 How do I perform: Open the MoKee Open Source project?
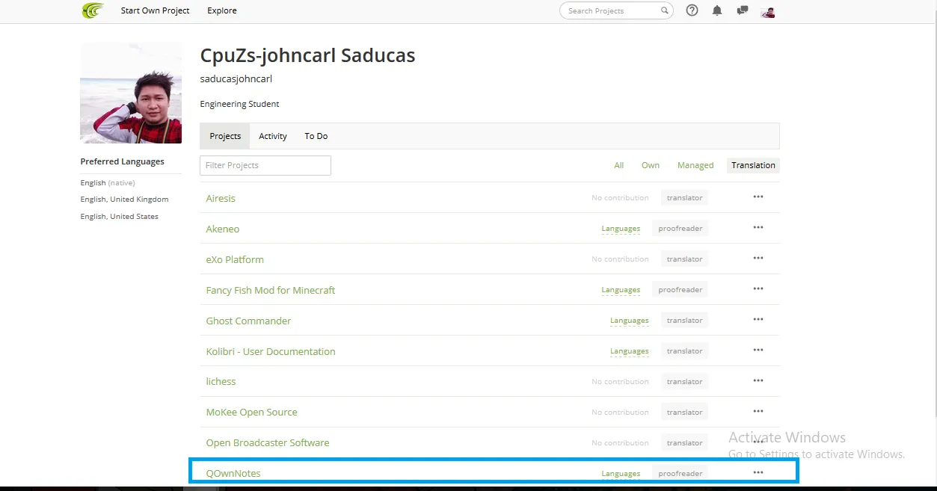click(x=251, y=412)
